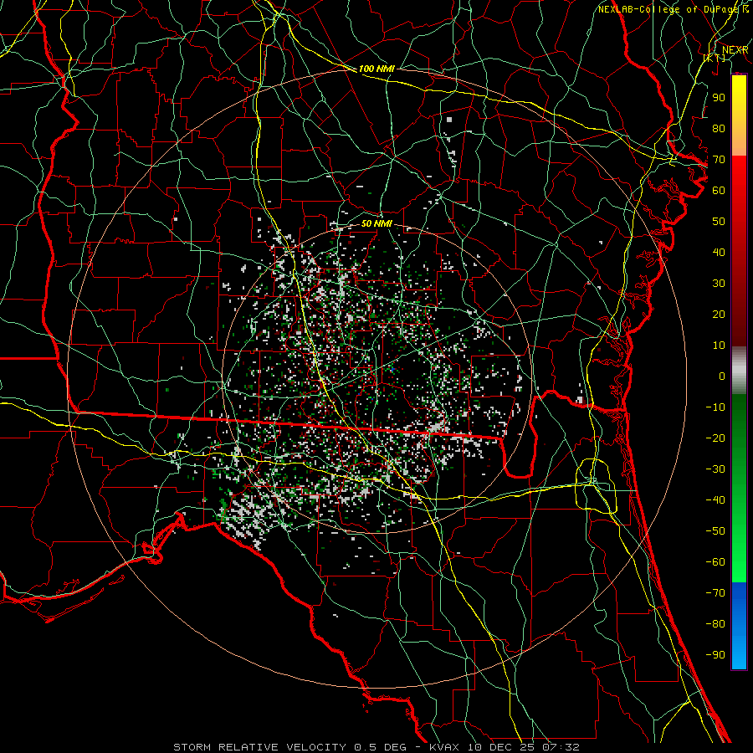753x753 pixels.
Task: Click the '100 NMI' range ring label
Action: (376, 69)
